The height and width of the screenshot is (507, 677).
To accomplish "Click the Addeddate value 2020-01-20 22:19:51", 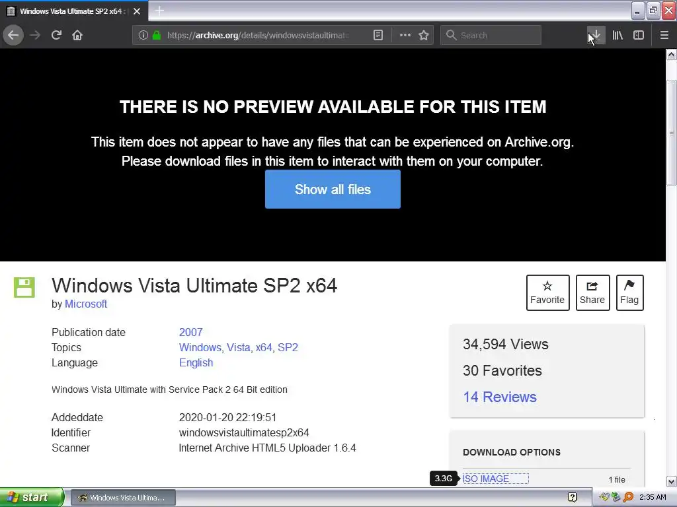I will [227, 417].
